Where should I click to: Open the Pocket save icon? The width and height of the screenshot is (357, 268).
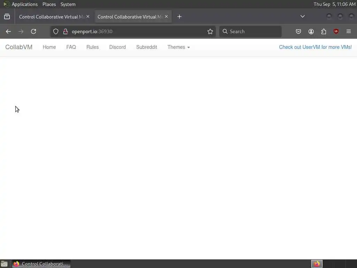[x=298, y=31]
